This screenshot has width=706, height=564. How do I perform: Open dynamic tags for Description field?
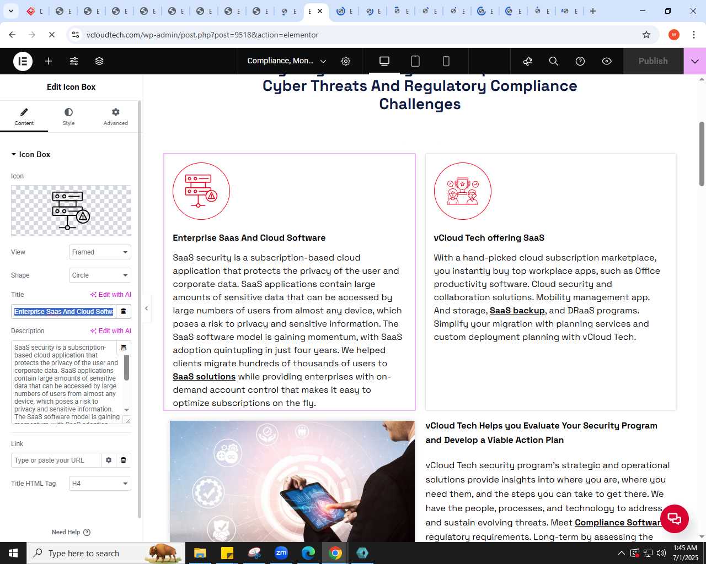(x=124, y=348)
